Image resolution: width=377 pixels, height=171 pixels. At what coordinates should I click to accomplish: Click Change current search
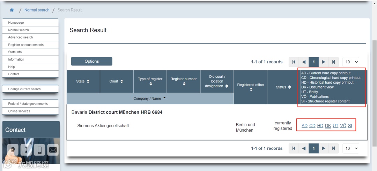click(x=30, y=89)
